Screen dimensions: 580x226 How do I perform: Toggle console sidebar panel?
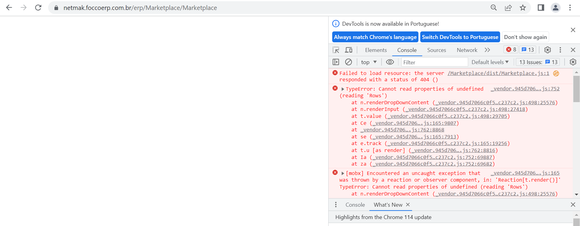click(336, 62)
